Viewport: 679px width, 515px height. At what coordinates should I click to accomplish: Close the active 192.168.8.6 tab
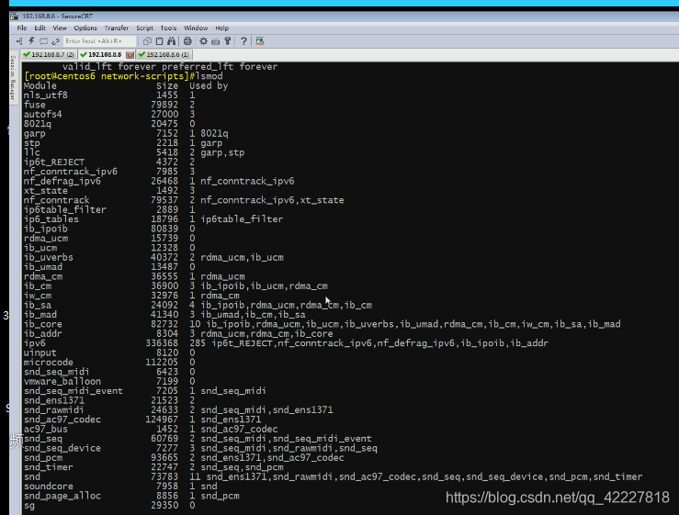pos(130,54)
